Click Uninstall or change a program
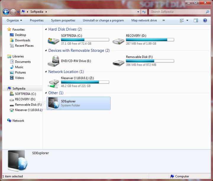213x181 pixels. point(103,20)
